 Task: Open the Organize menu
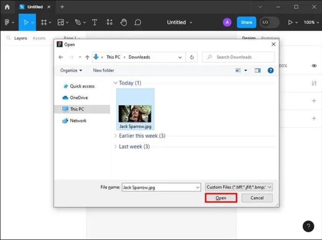71,71
